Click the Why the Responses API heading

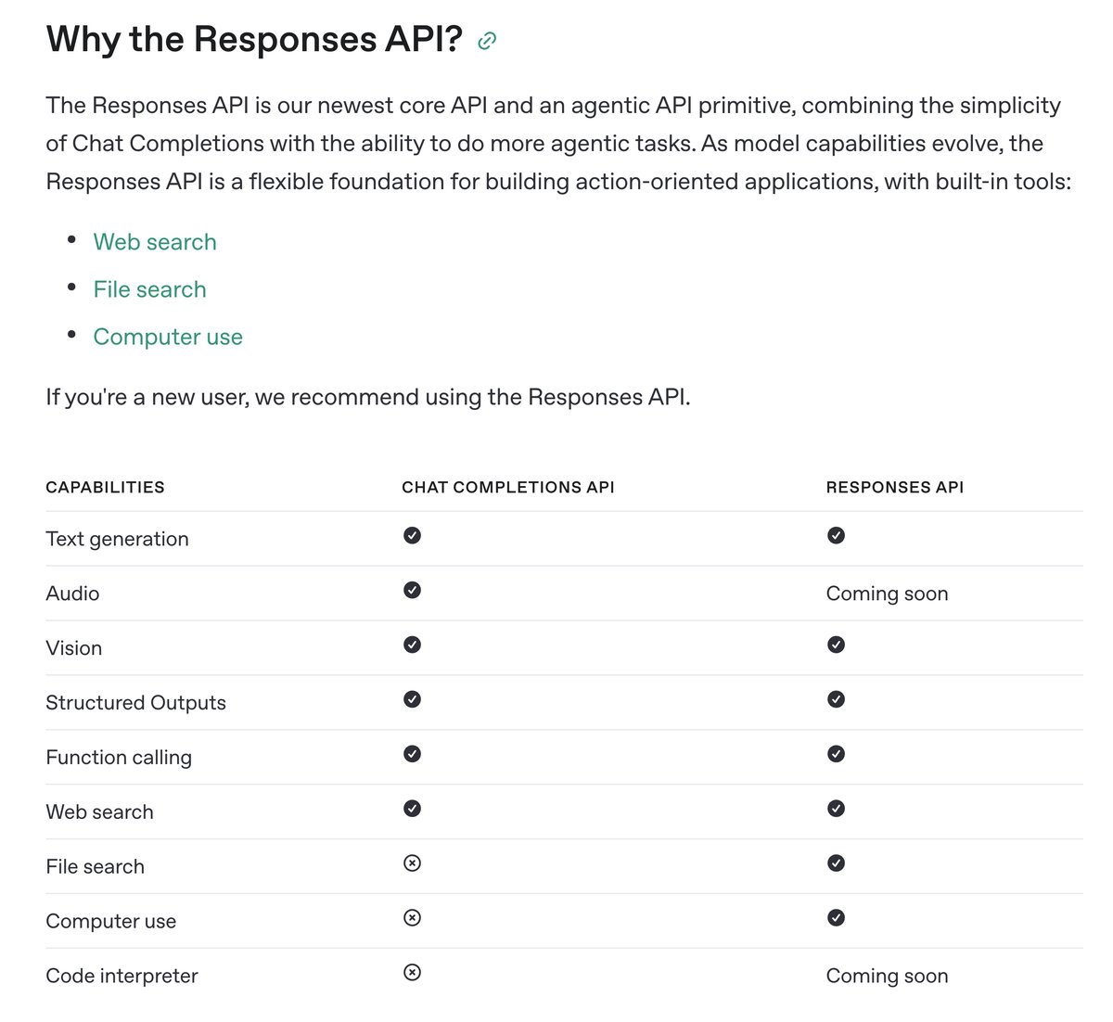[x=254, y=40]
